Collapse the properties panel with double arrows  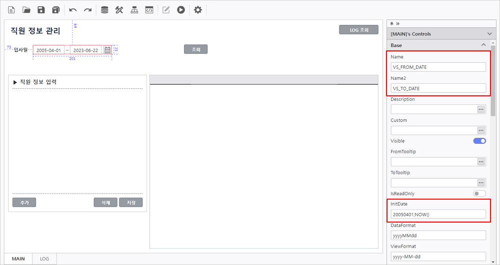[x=397, y=23]
